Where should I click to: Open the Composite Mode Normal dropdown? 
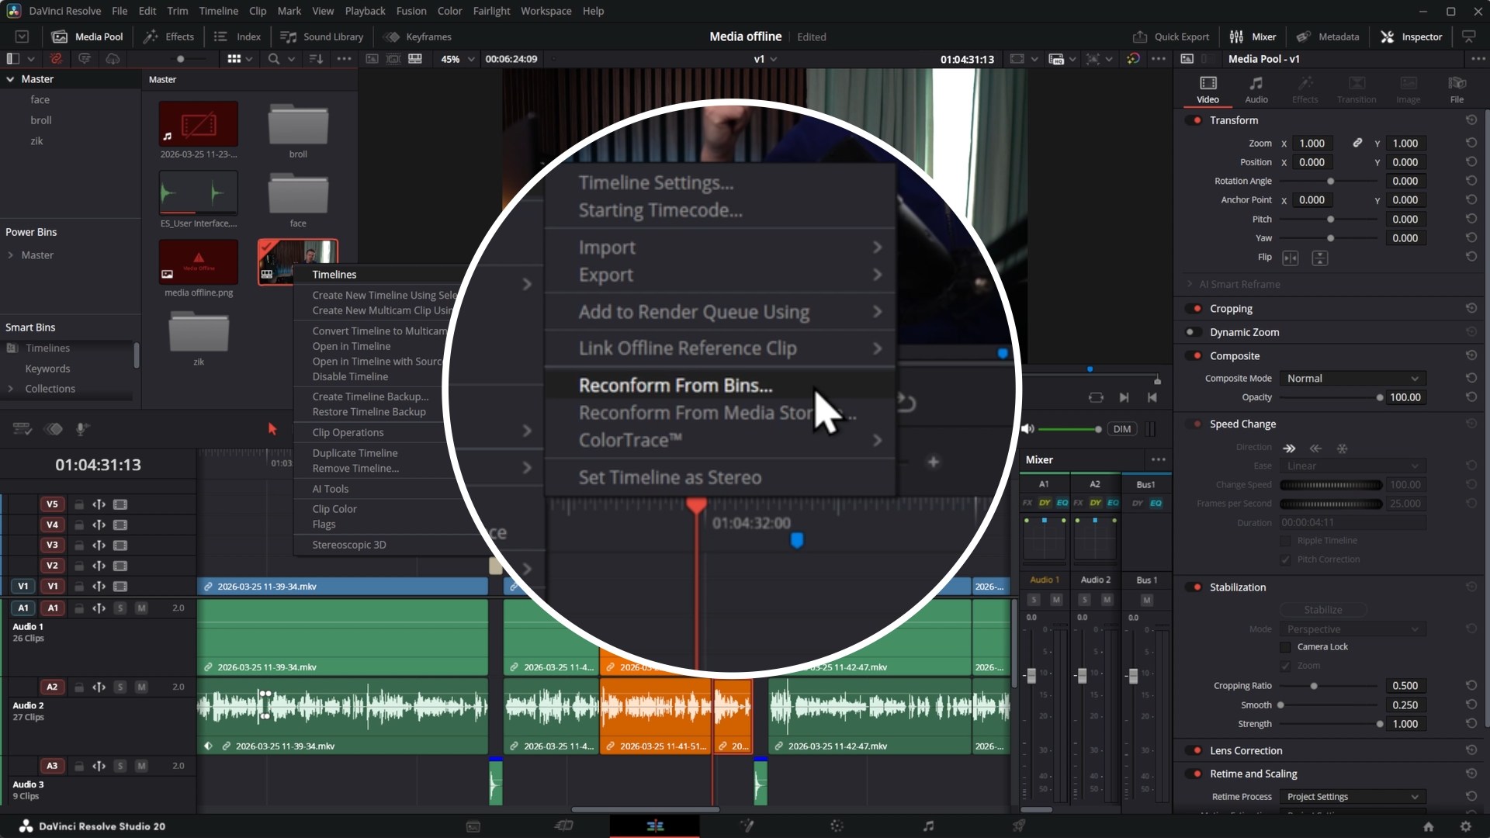pyautogui.click(x=1353, y=379)
